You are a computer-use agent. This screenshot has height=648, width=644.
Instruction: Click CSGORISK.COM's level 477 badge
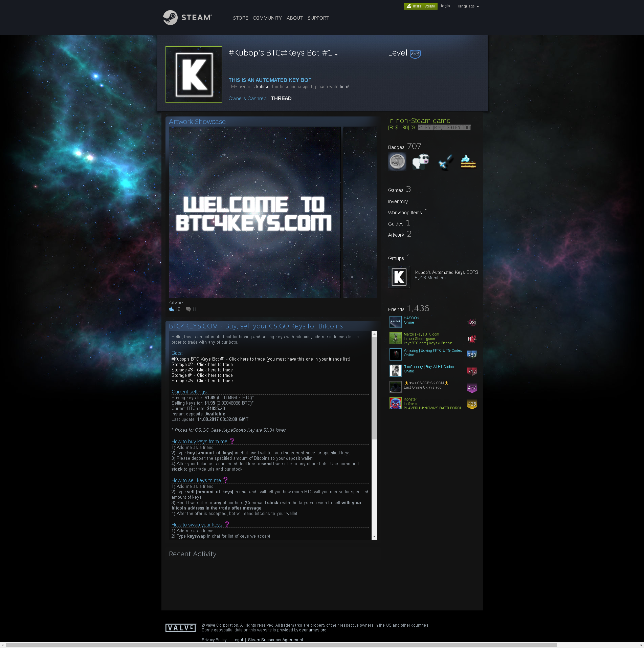pos(472,388)
